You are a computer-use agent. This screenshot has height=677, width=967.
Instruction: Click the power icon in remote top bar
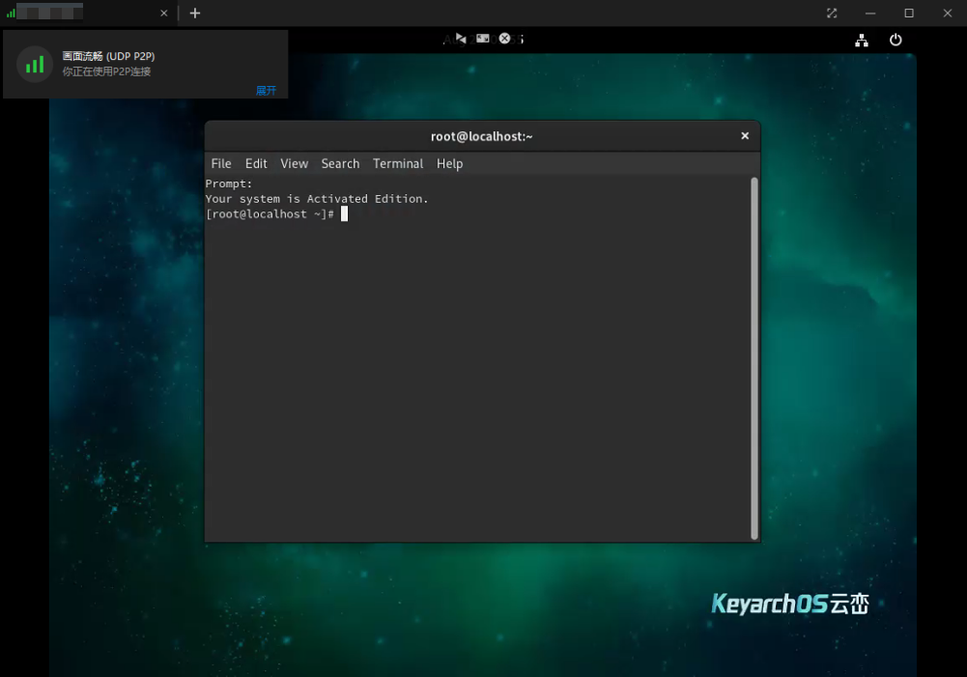pyautogui.click(x=896, y=41)
